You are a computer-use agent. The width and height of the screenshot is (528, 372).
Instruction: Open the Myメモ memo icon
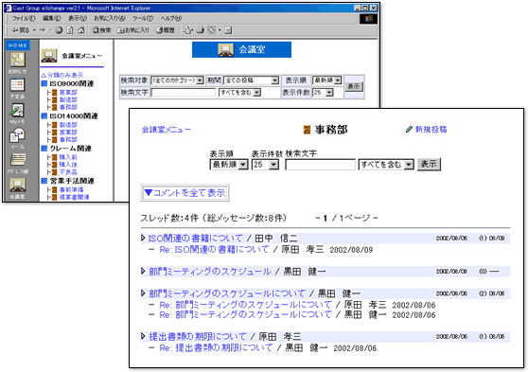pos(18,110)
